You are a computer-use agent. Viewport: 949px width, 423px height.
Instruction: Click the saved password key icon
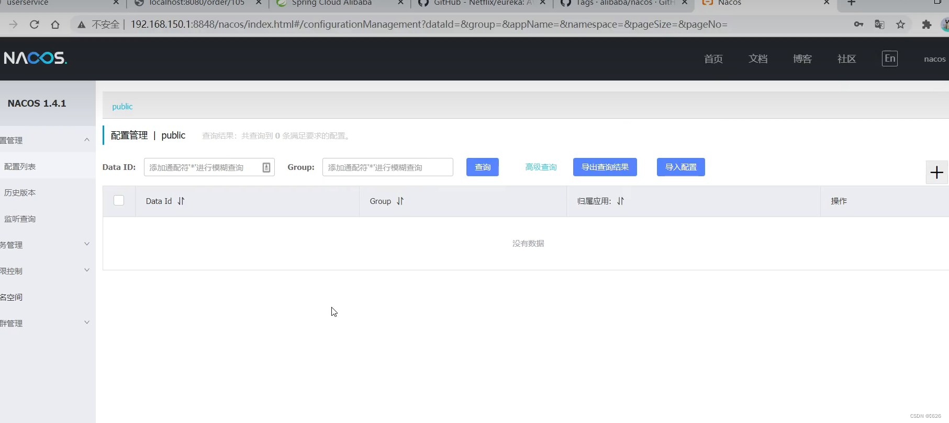click(858, 25)
